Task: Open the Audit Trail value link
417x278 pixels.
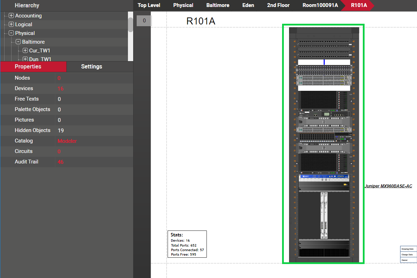Action: pyautogui.click(x=60, y=162)
